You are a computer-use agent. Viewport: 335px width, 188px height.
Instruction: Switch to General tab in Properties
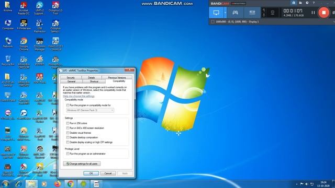(71, 81)
